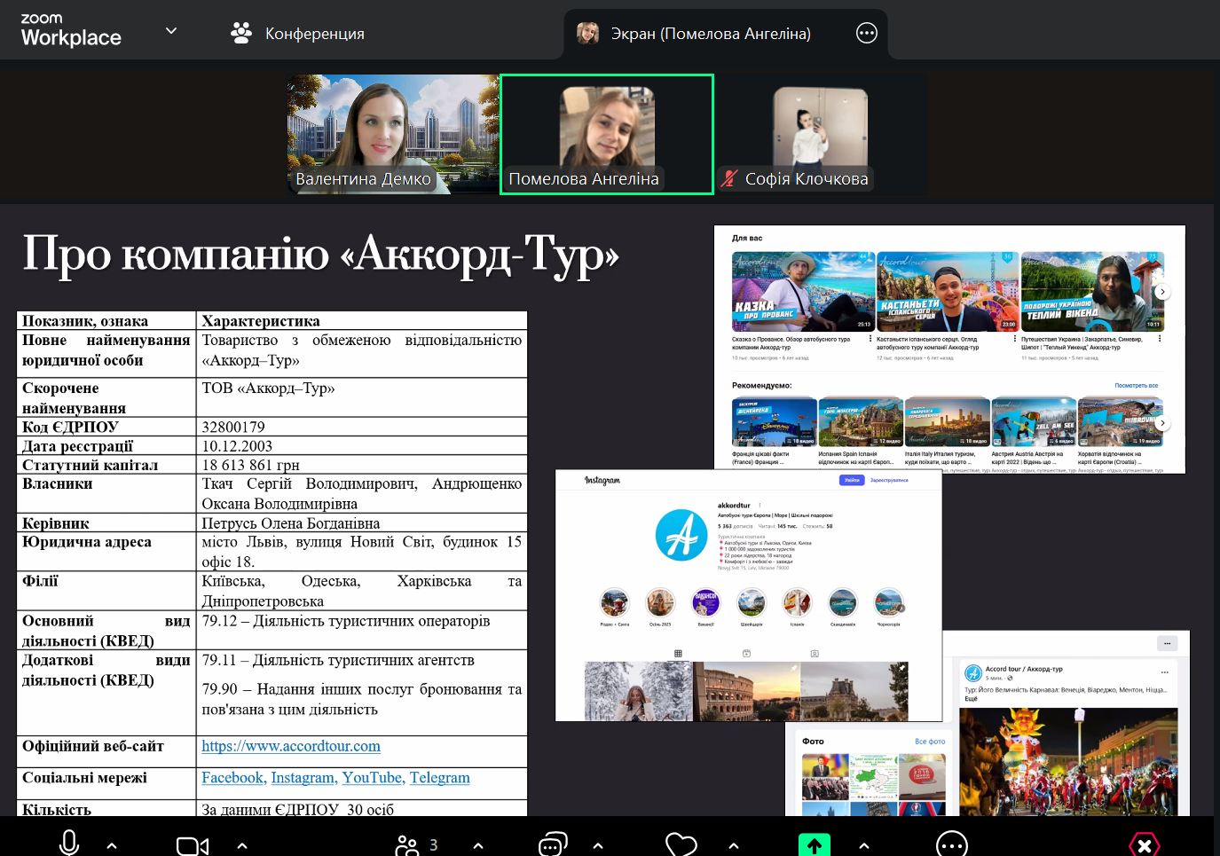The width and height of the screenshot is (1220, 856).
Task: Open the heart reactions icon
Action: click(x=681, y=844)
